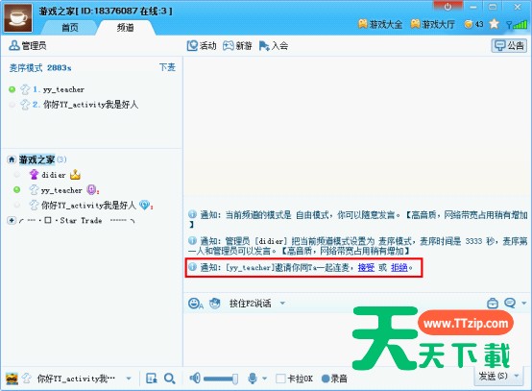Open 游戏大全 game collection
532x391 pixels.
coord(380,24)
